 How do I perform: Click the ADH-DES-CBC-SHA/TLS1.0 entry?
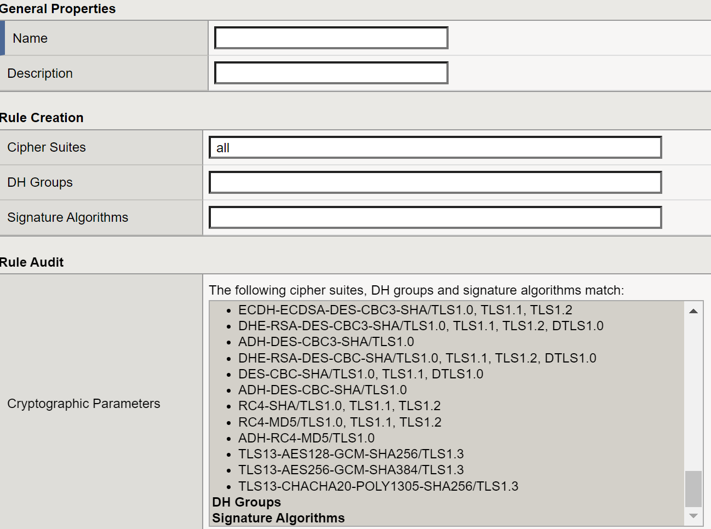coord(322,390)
